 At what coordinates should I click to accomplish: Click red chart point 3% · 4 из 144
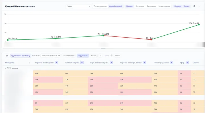click(151, 40)
